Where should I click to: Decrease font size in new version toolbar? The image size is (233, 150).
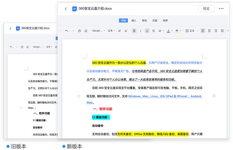point(126,31)
